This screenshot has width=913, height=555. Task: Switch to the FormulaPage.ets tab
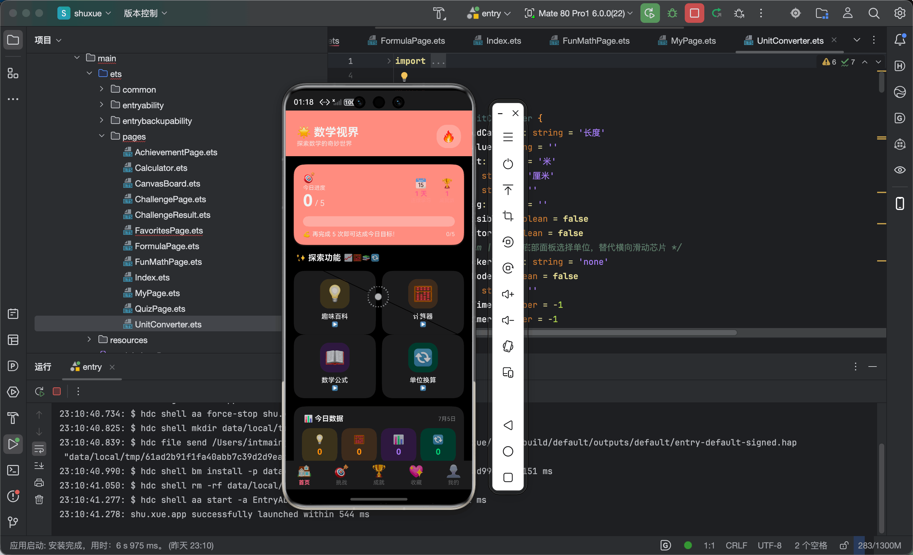[x=406, y=41]
